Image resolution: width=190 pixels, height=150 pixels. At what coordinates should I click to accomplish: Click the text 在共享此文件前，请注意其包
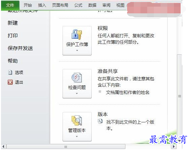[126, 79]
